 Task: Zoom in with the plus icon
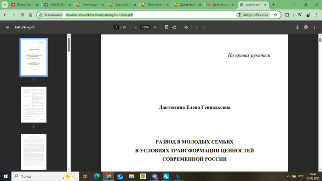tap(155, 27)
